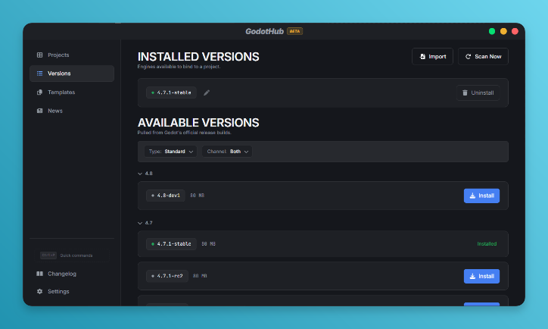Edit the installed 4.7.1-stable pencil icon

[x=207, y=92]
